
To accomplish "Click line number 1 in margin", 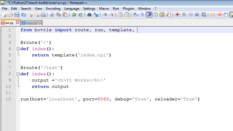I will [x=9, y=30].
